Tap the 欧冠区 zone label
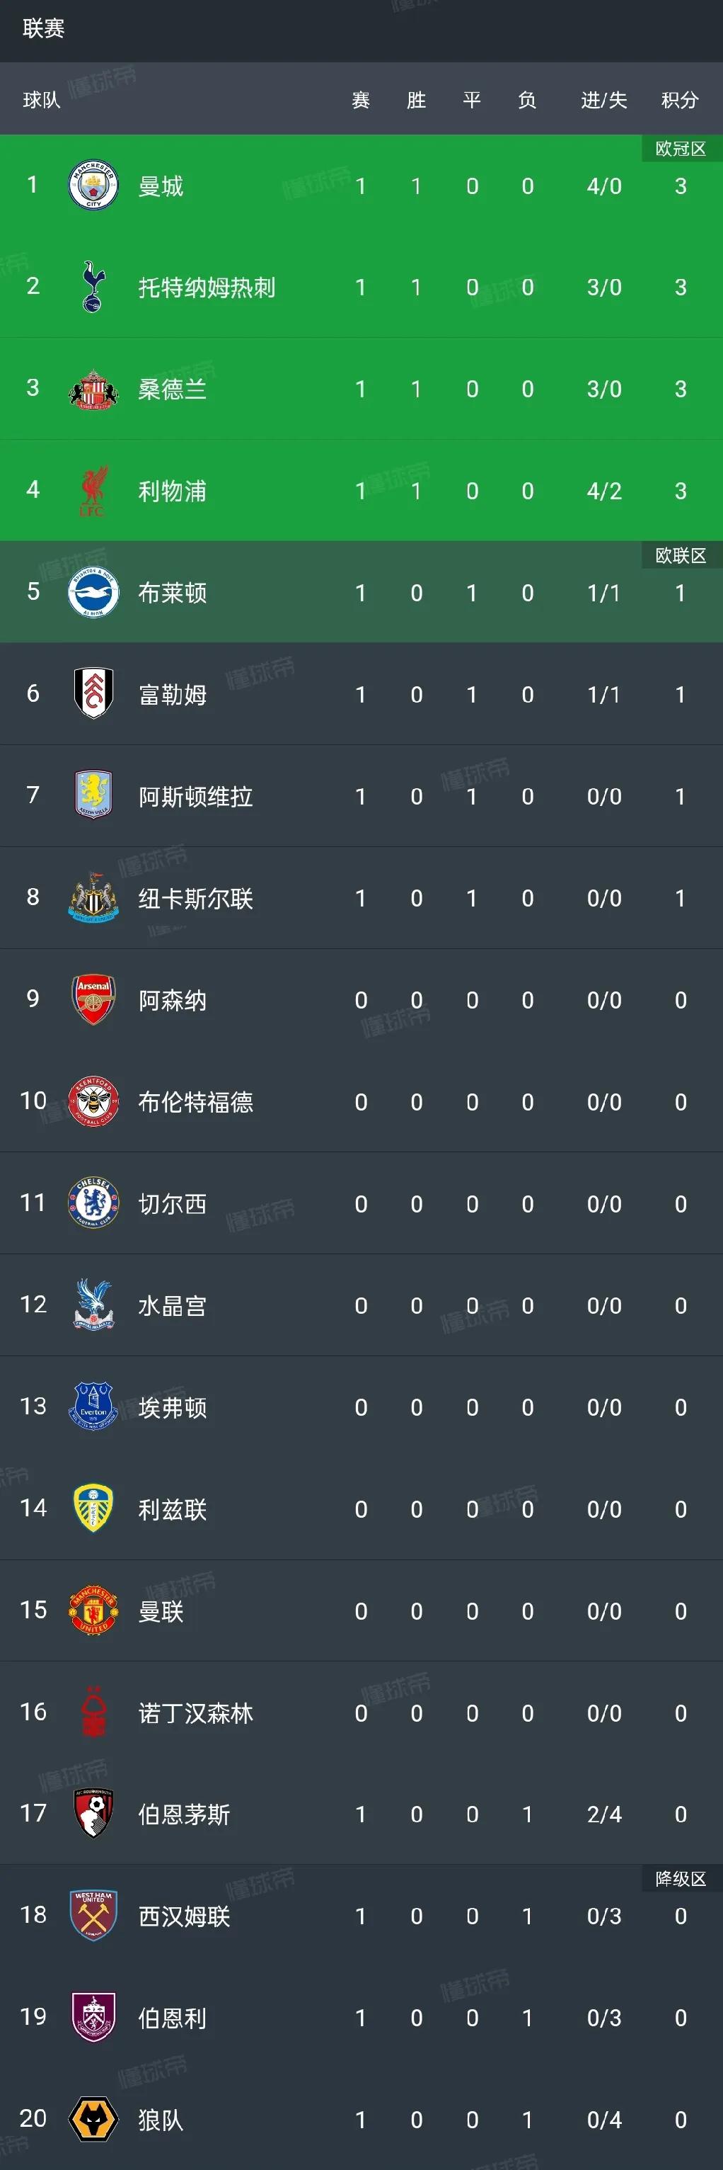This screenshot has width=723, height=2170. click(x=681, y=149)
